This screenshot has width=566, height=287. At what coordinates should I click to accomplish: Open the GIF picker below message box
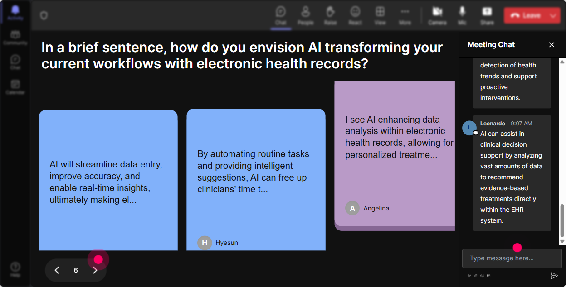click(x=488, y=276)
